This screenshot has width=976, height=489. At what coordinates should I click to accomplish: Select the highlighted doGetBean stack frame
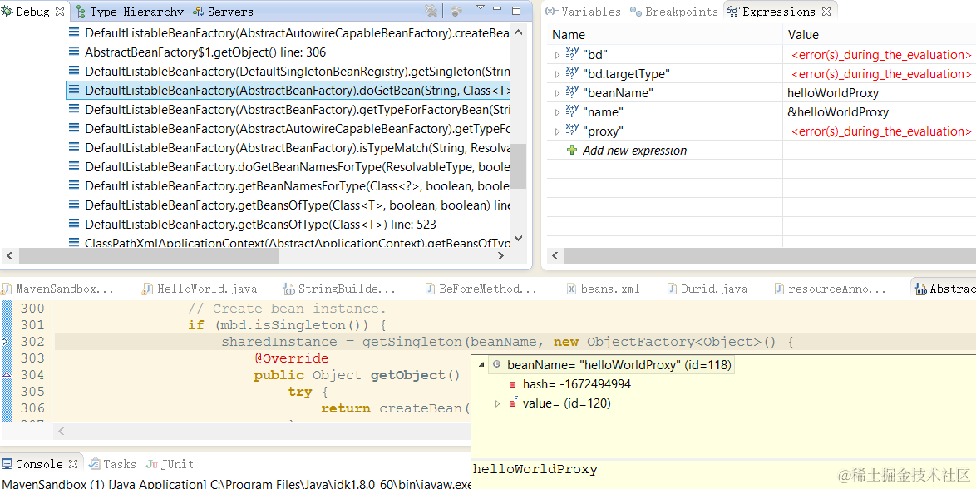pos(289,91)
